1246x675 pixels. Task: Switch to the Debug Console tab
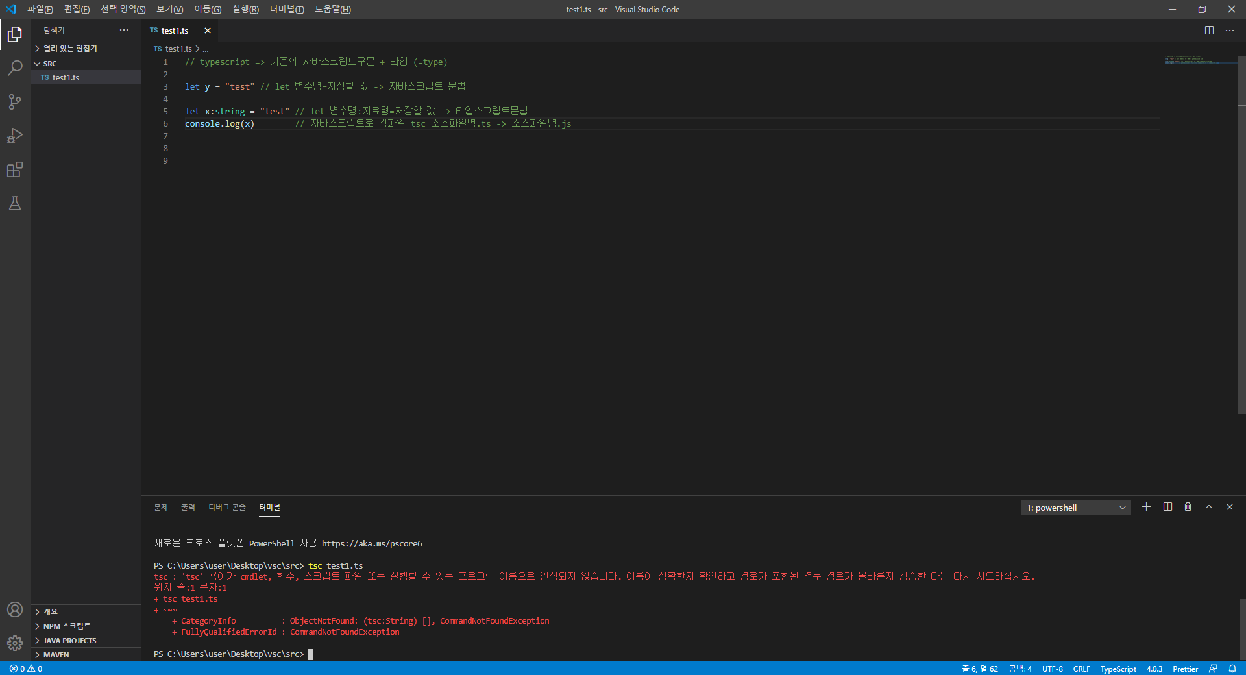click(227, 508)
